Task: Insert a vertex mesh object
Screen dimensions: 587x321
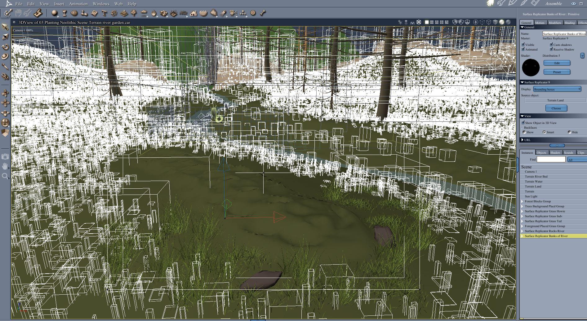Action: [x=74, y=13]
